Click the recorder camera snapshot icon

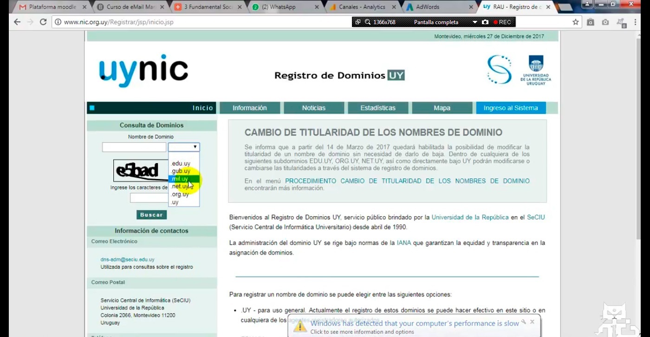pyautogui.click(x=485, y=22)
